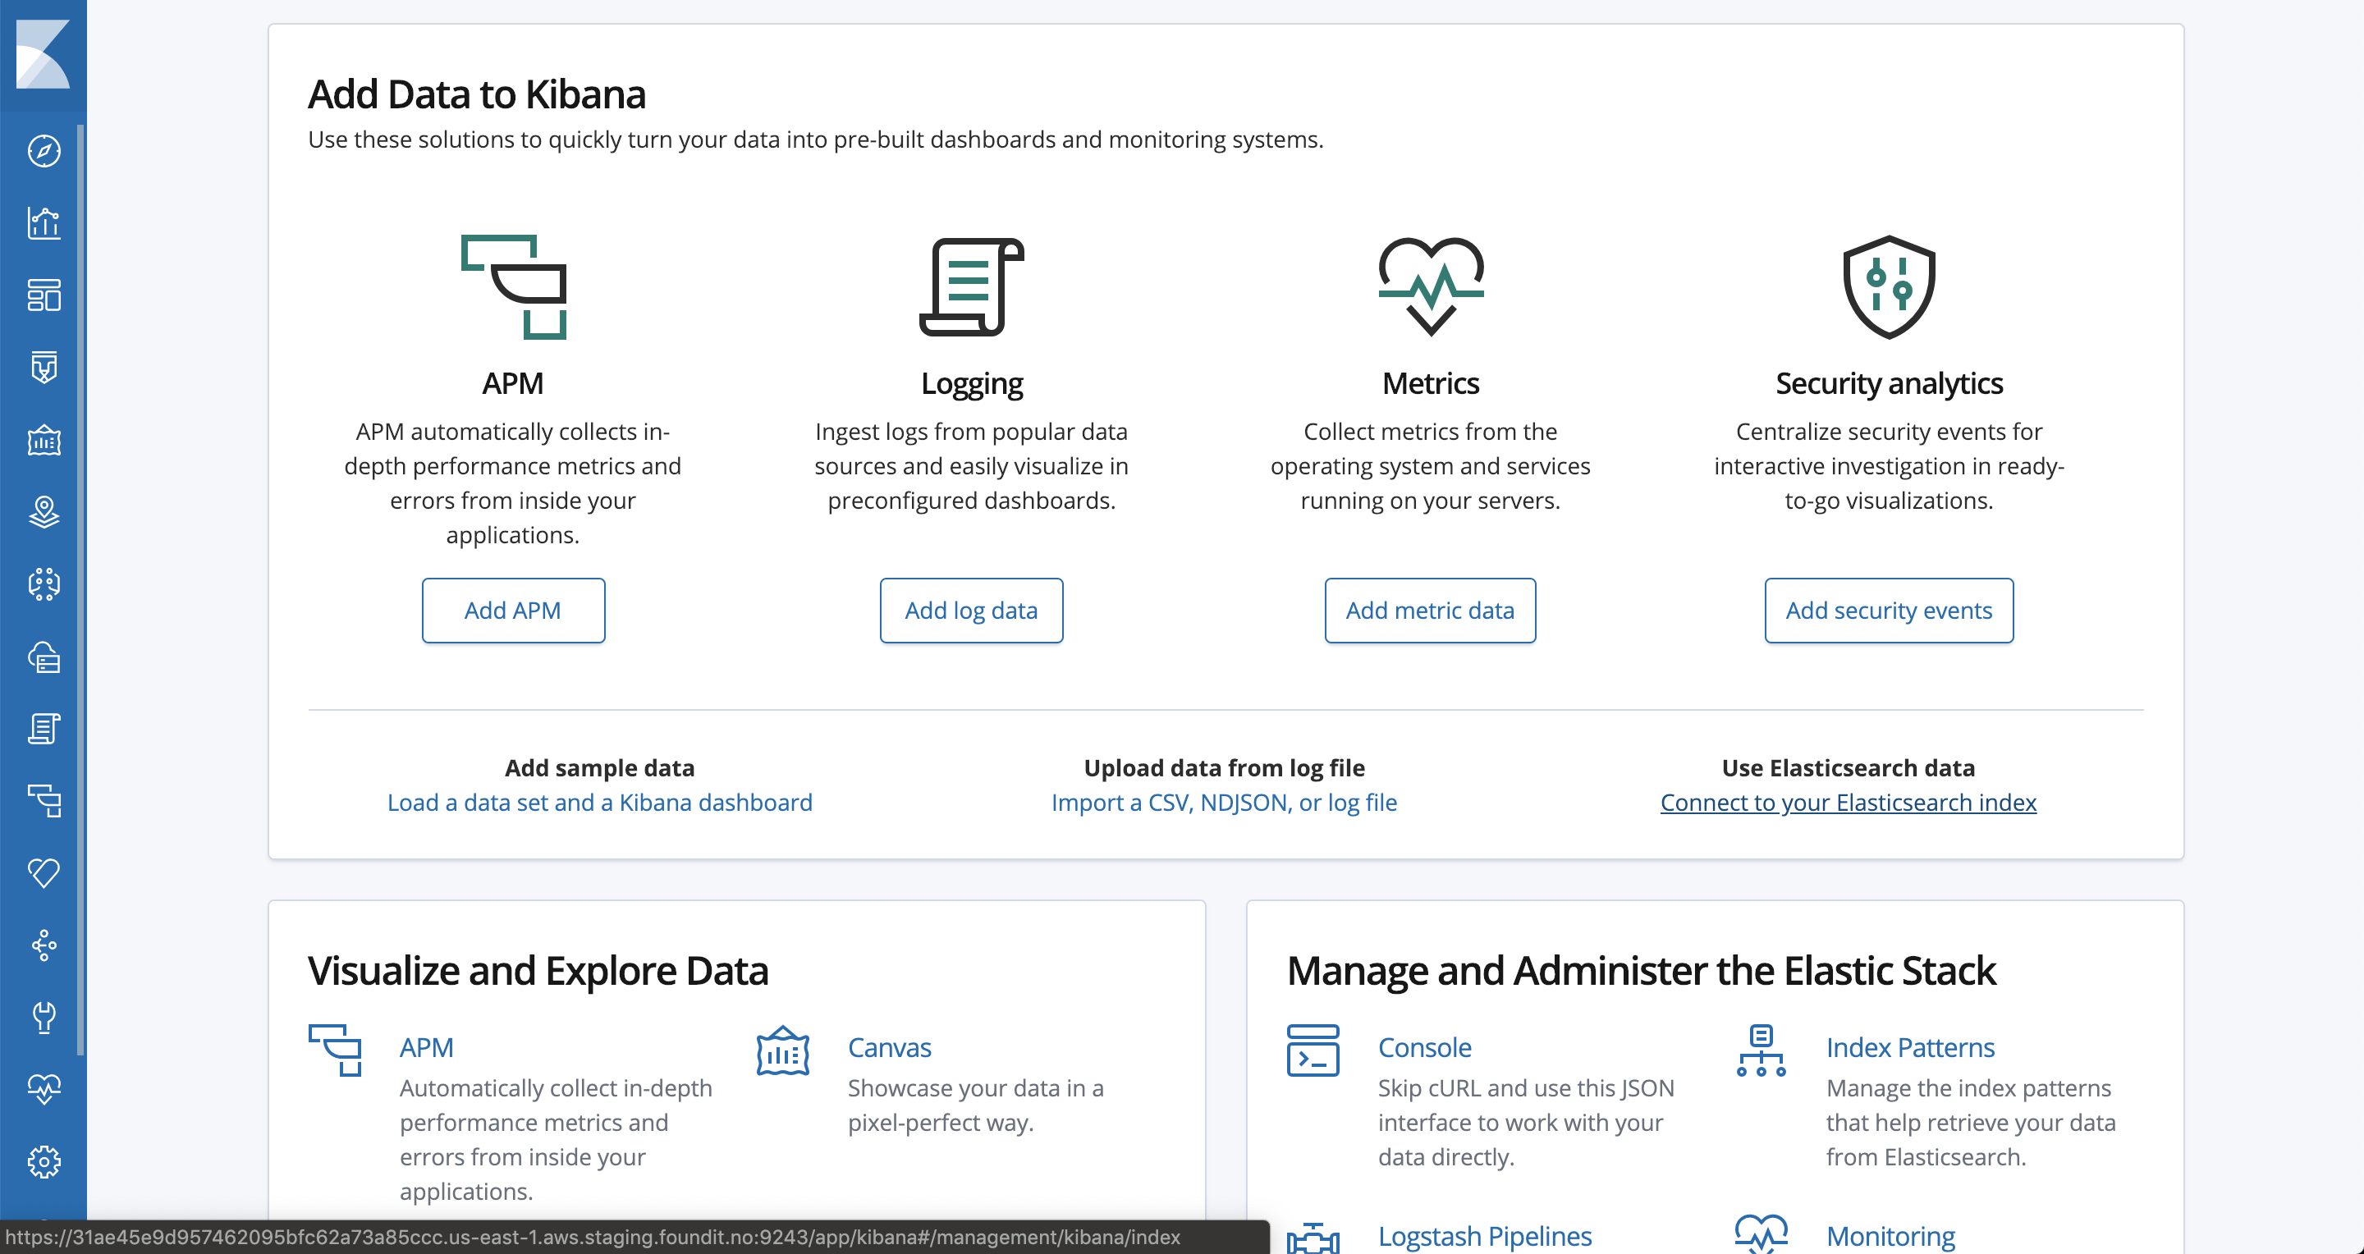Viewport: 2364px width, 1254px height.
Task: Open Canvas from the sidebar icon
Action: pyautogui.click(x=44, y=441)
